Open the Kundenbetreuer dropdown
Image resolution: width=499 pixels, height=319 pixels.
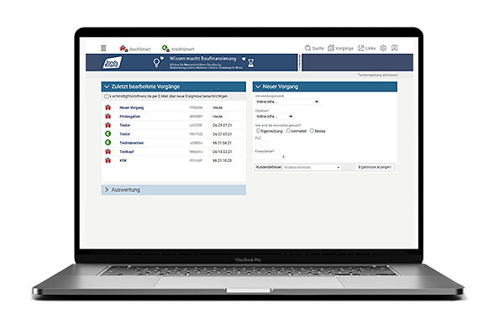[x=312, y=167]
